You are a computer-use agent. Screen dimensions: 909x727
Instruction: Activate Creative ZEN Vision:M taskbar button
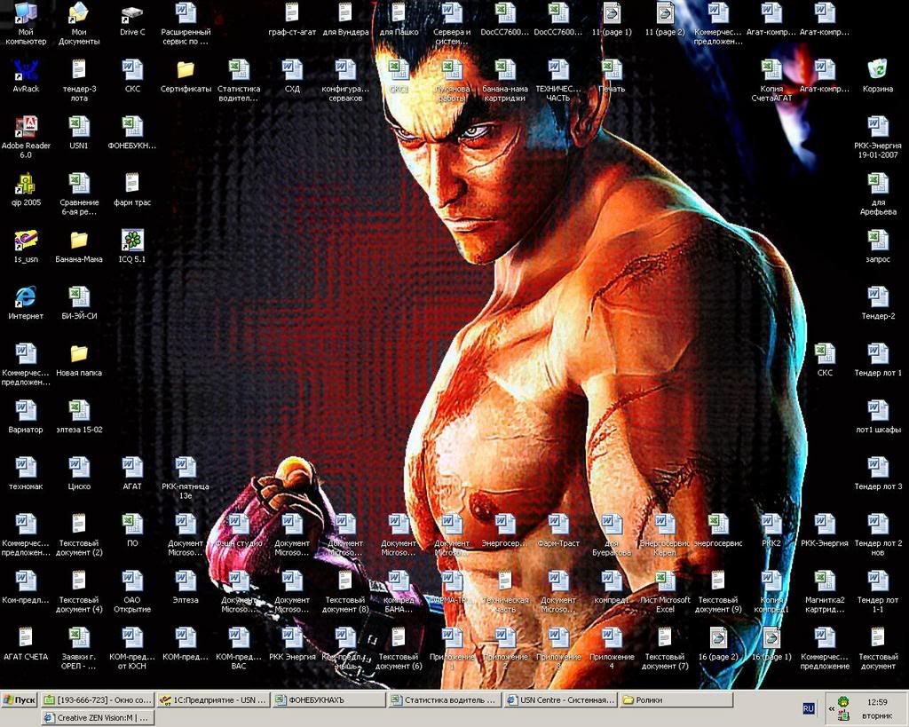98,718
